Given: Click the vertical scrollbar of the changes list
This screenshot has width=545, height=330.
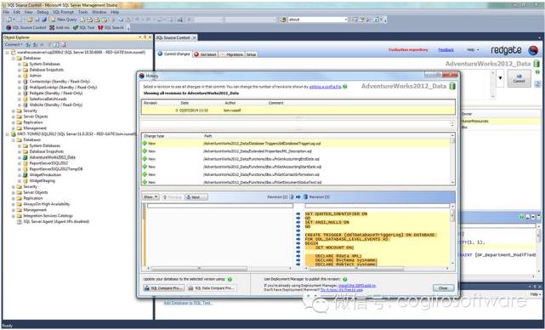Looking at the screenshot, I should coord(452,159).
